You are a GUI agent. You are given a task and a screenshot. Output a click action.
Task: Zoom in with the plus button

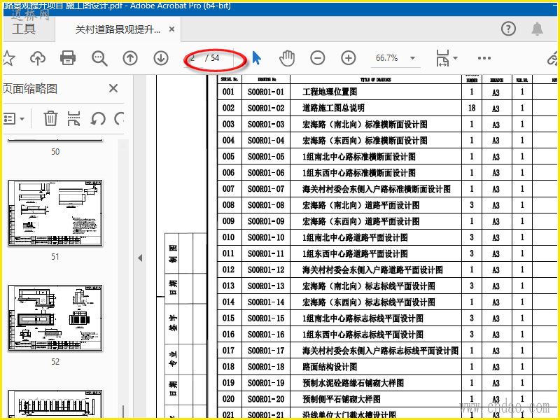click(348, 58)
